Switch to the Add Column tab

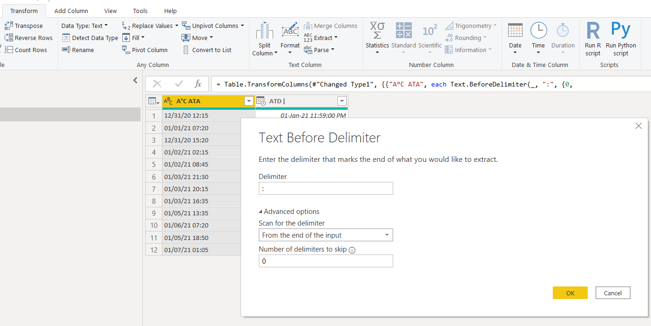[71, 11]
